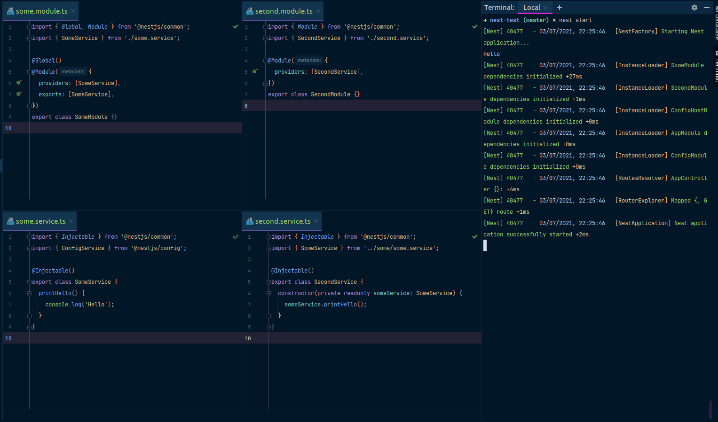Click the gutter marker on providers line in some.module.ts

coord(19,83)
